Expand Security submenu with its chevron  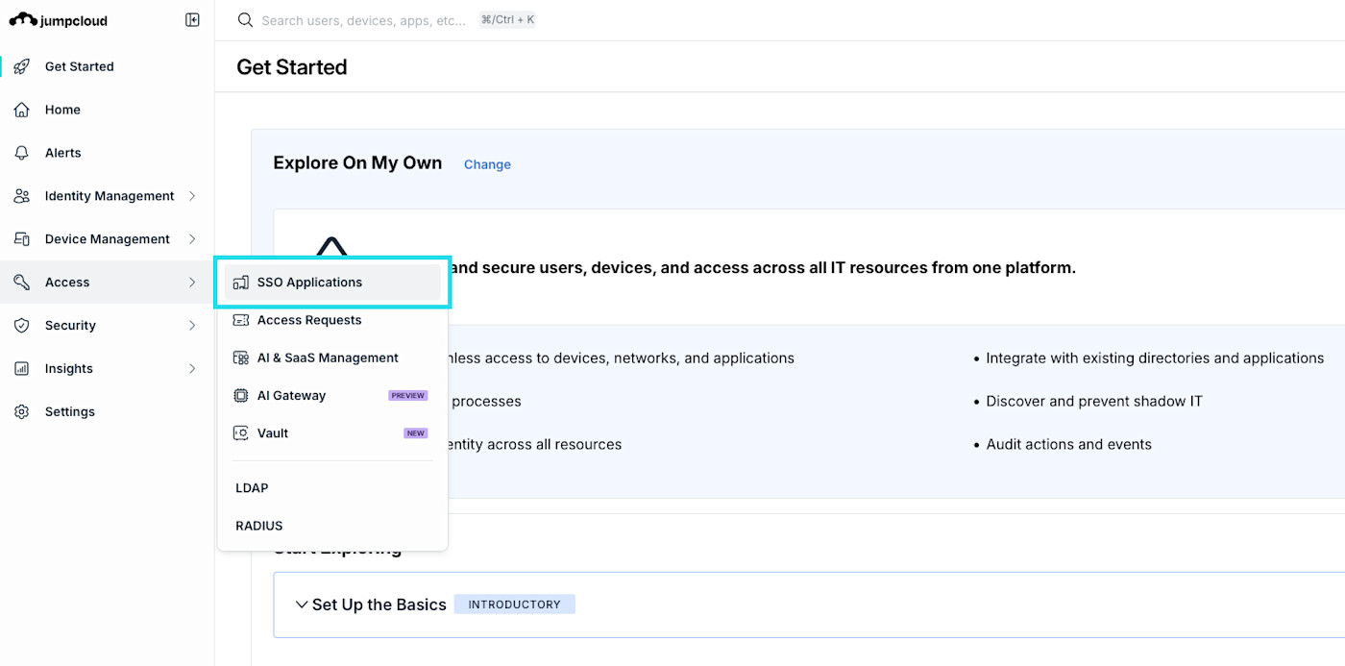point(192,326)
